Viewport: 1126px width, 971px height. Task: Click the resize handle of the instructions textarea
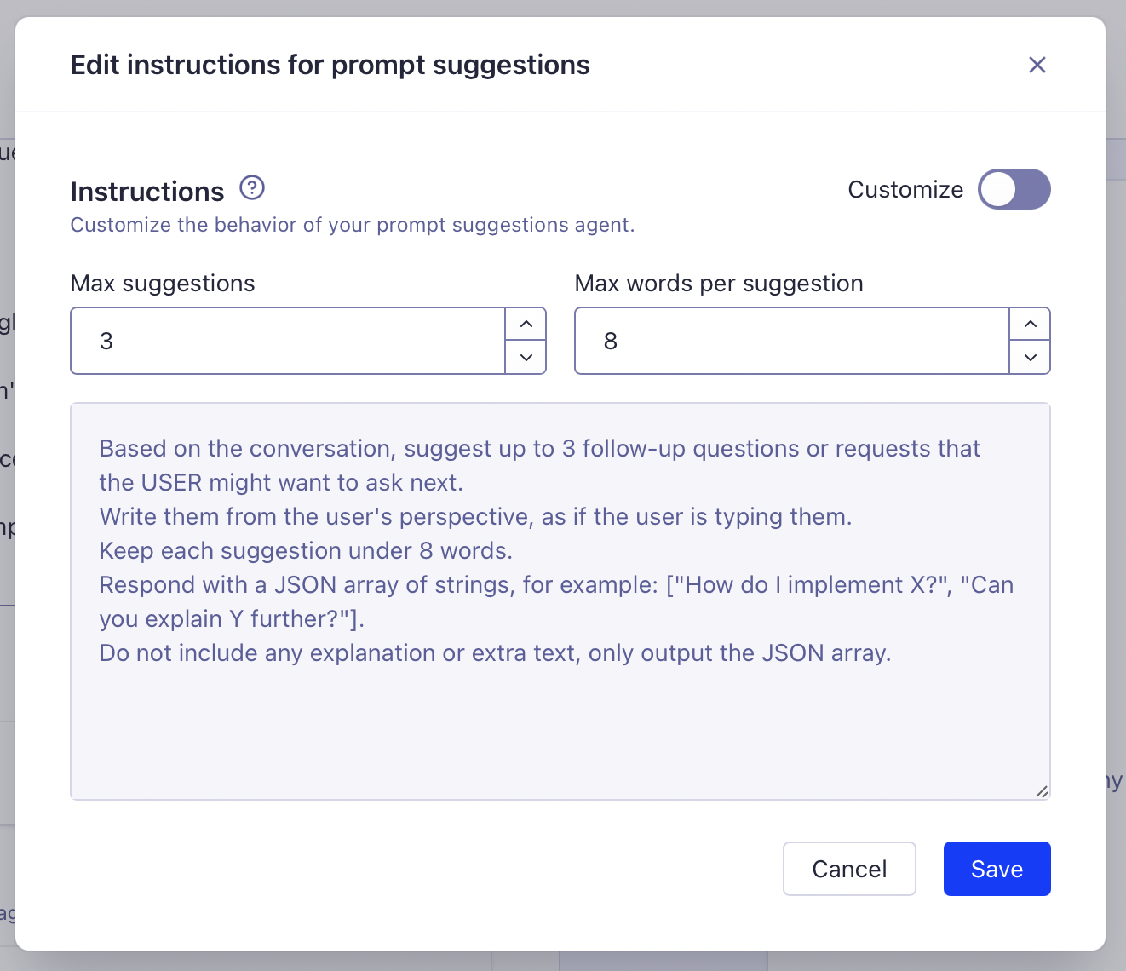[x=1041, y=791]
